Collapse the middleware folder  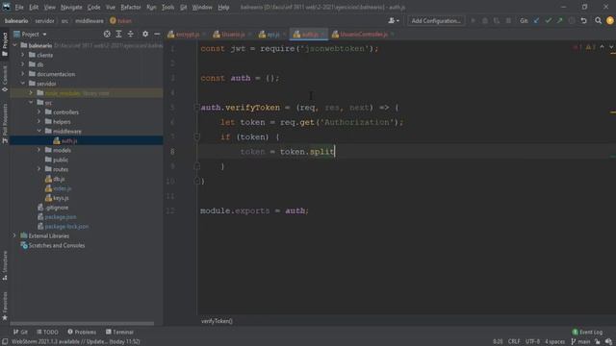pos(38,131)
